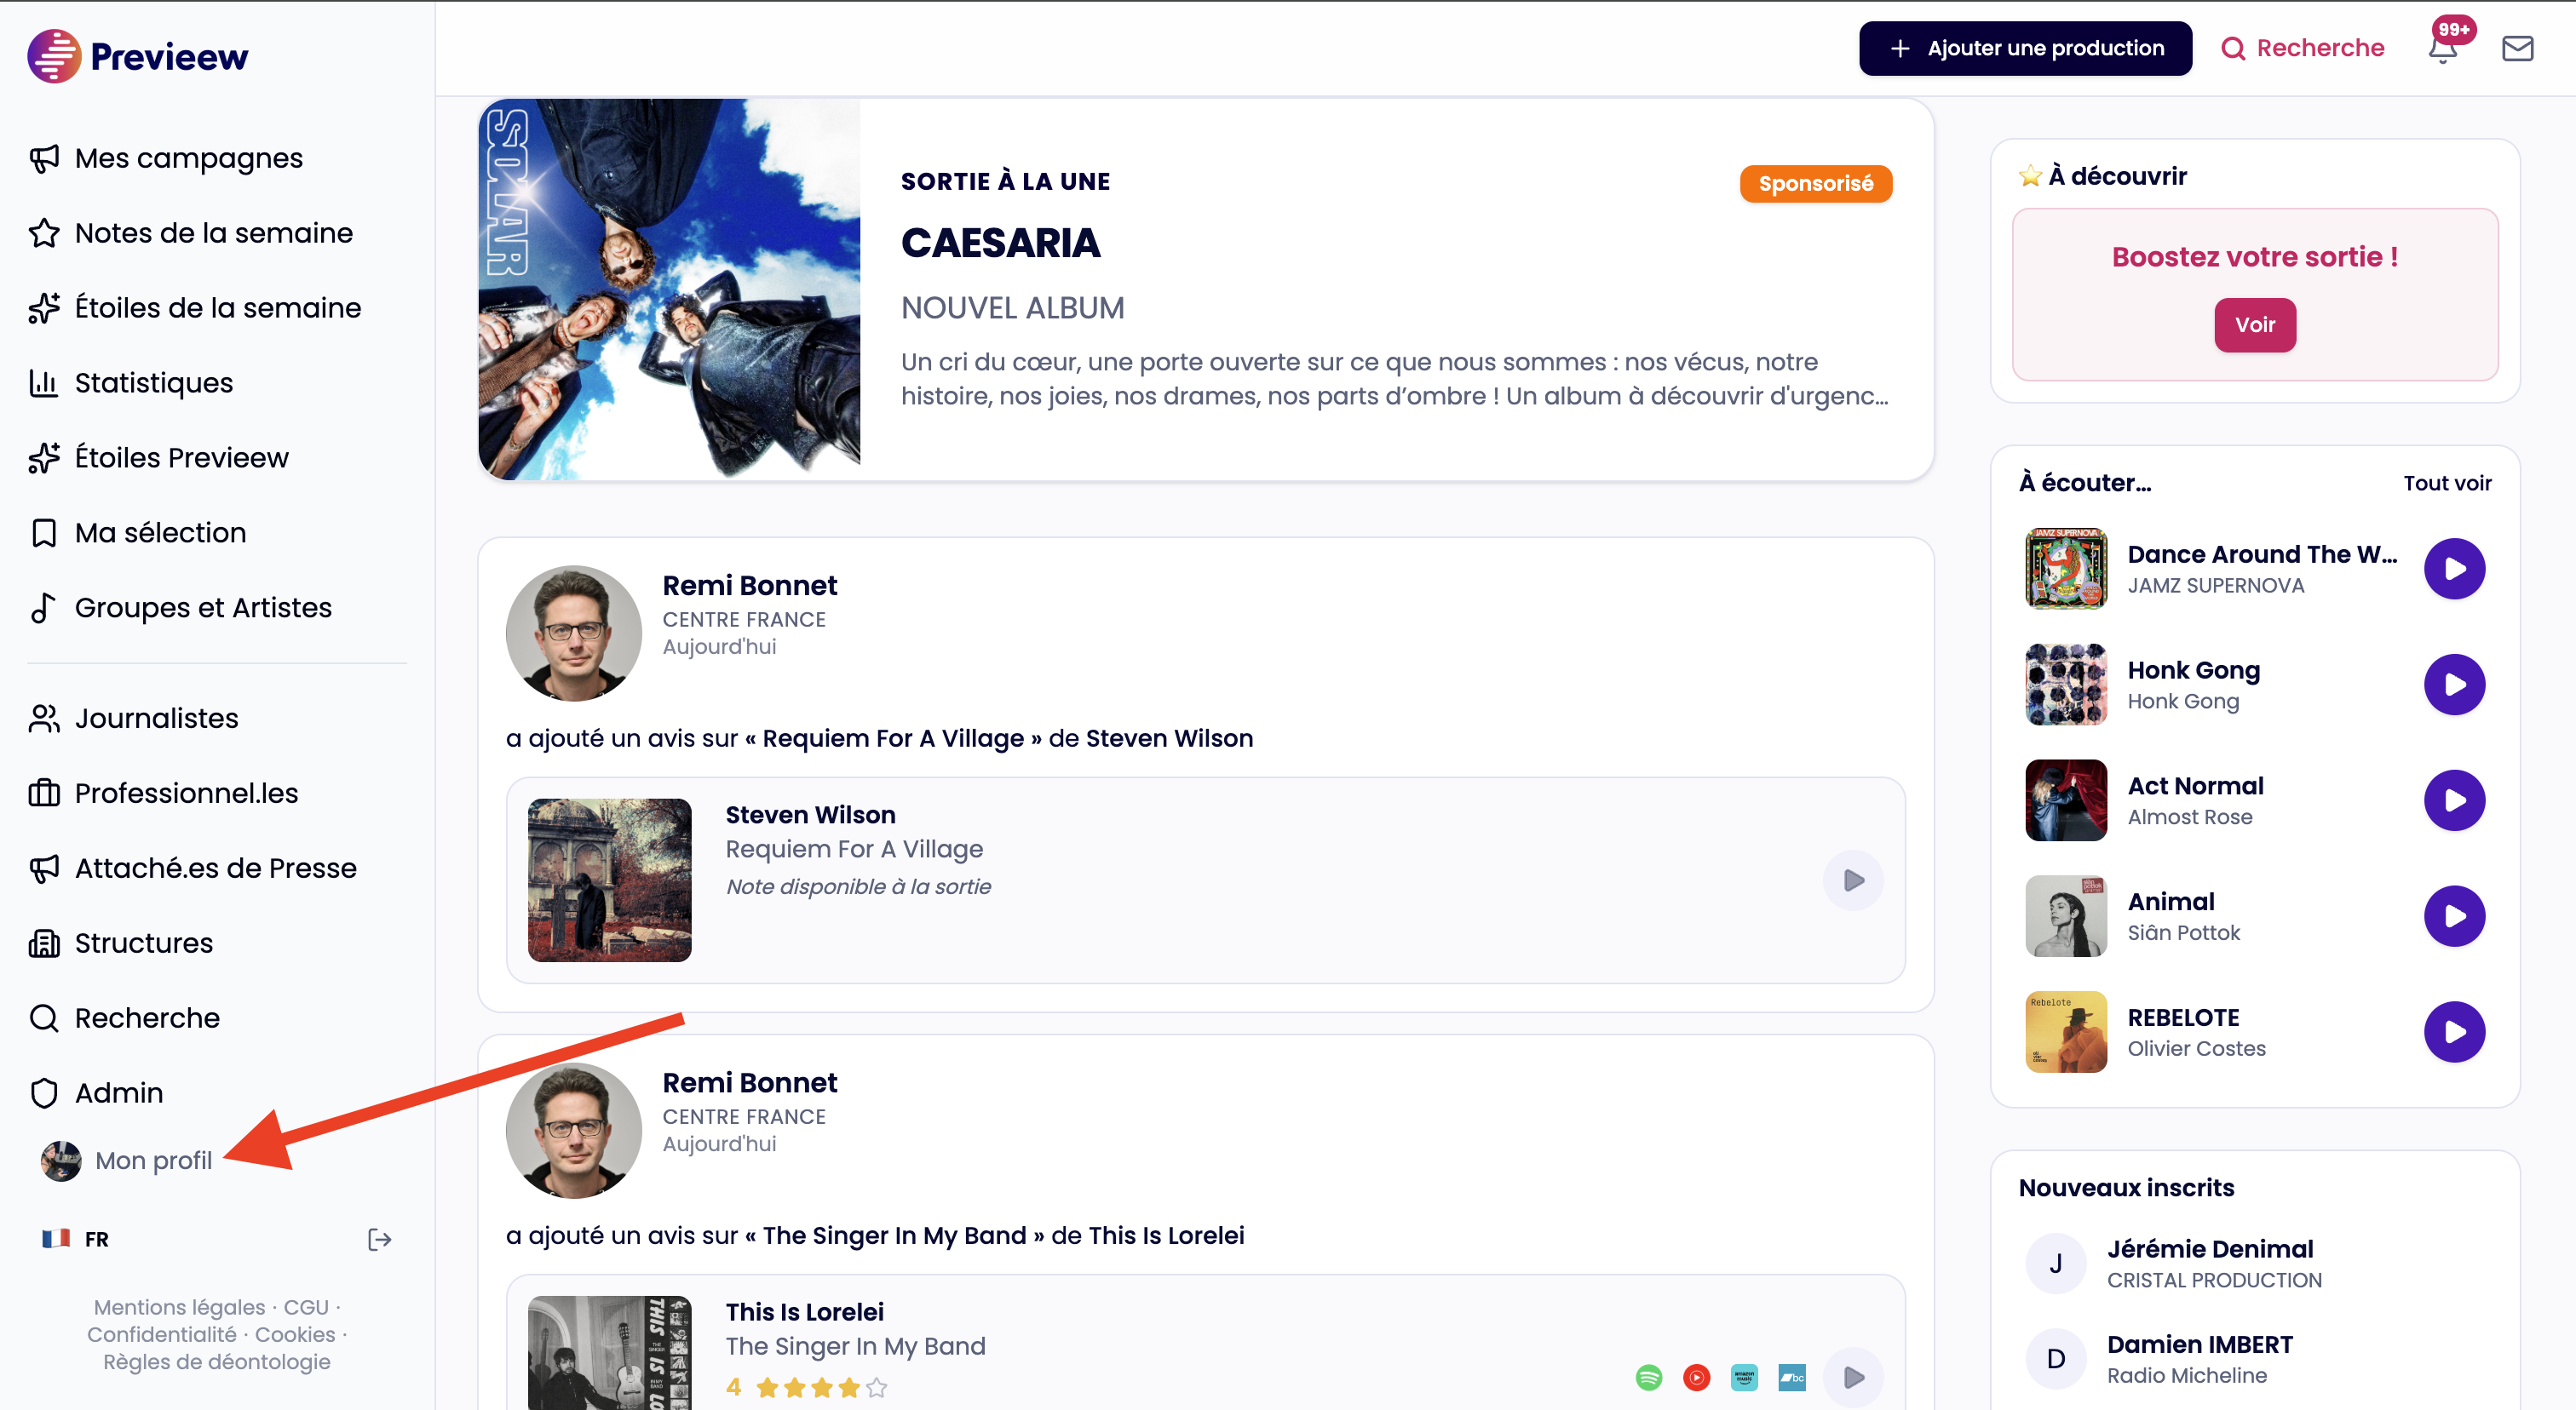Click the Groupes et Artistes music note icon
The height and width of the screenshot is (1410, 2576).
pyautogui.click(x=43, y=608)
